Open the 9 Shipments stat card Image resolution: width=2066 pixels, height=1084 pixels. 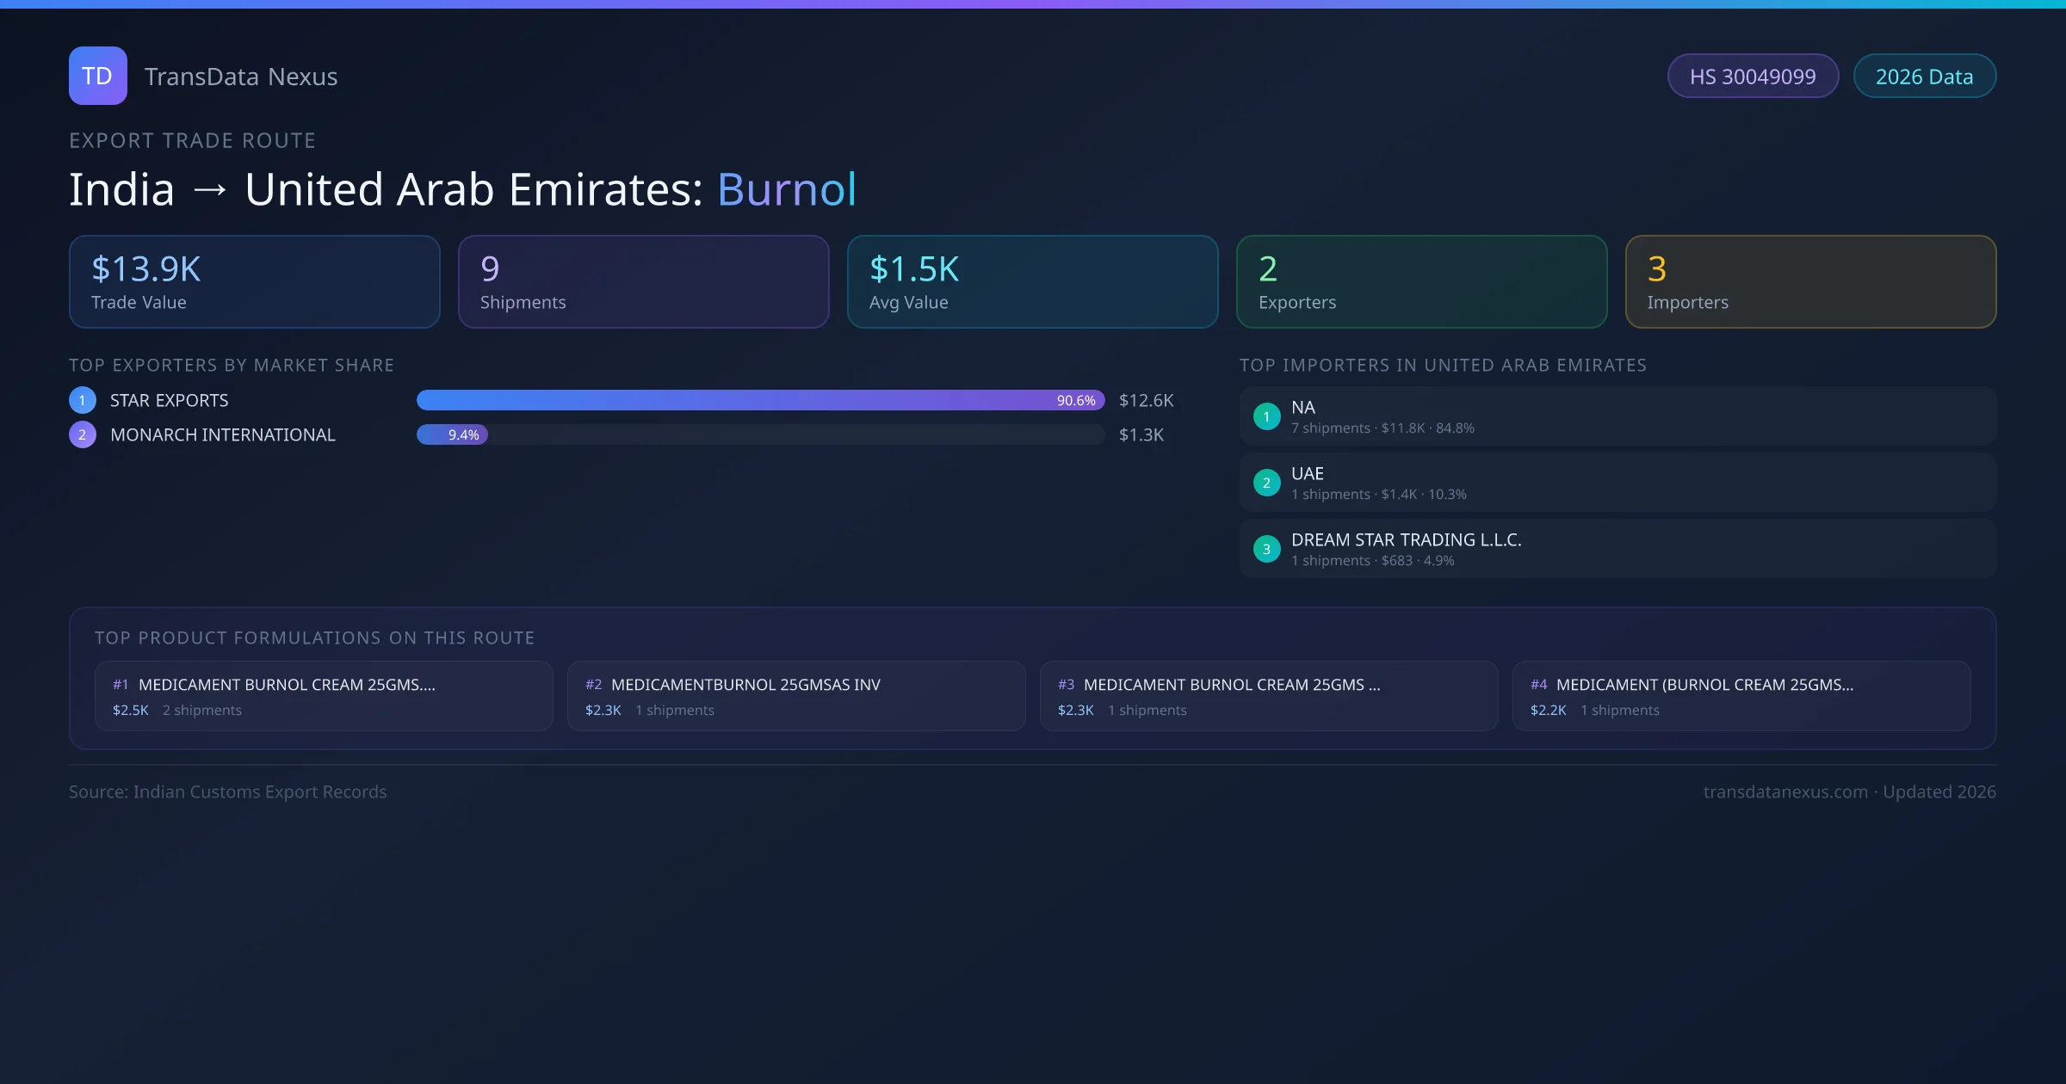coord(644,282)
